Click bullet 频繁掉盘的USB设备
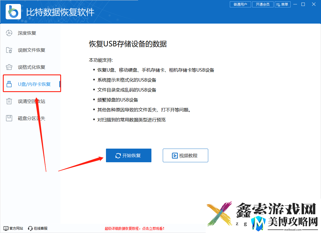The width and height of the screenshot is (321, 233). [x=118, y=100]
